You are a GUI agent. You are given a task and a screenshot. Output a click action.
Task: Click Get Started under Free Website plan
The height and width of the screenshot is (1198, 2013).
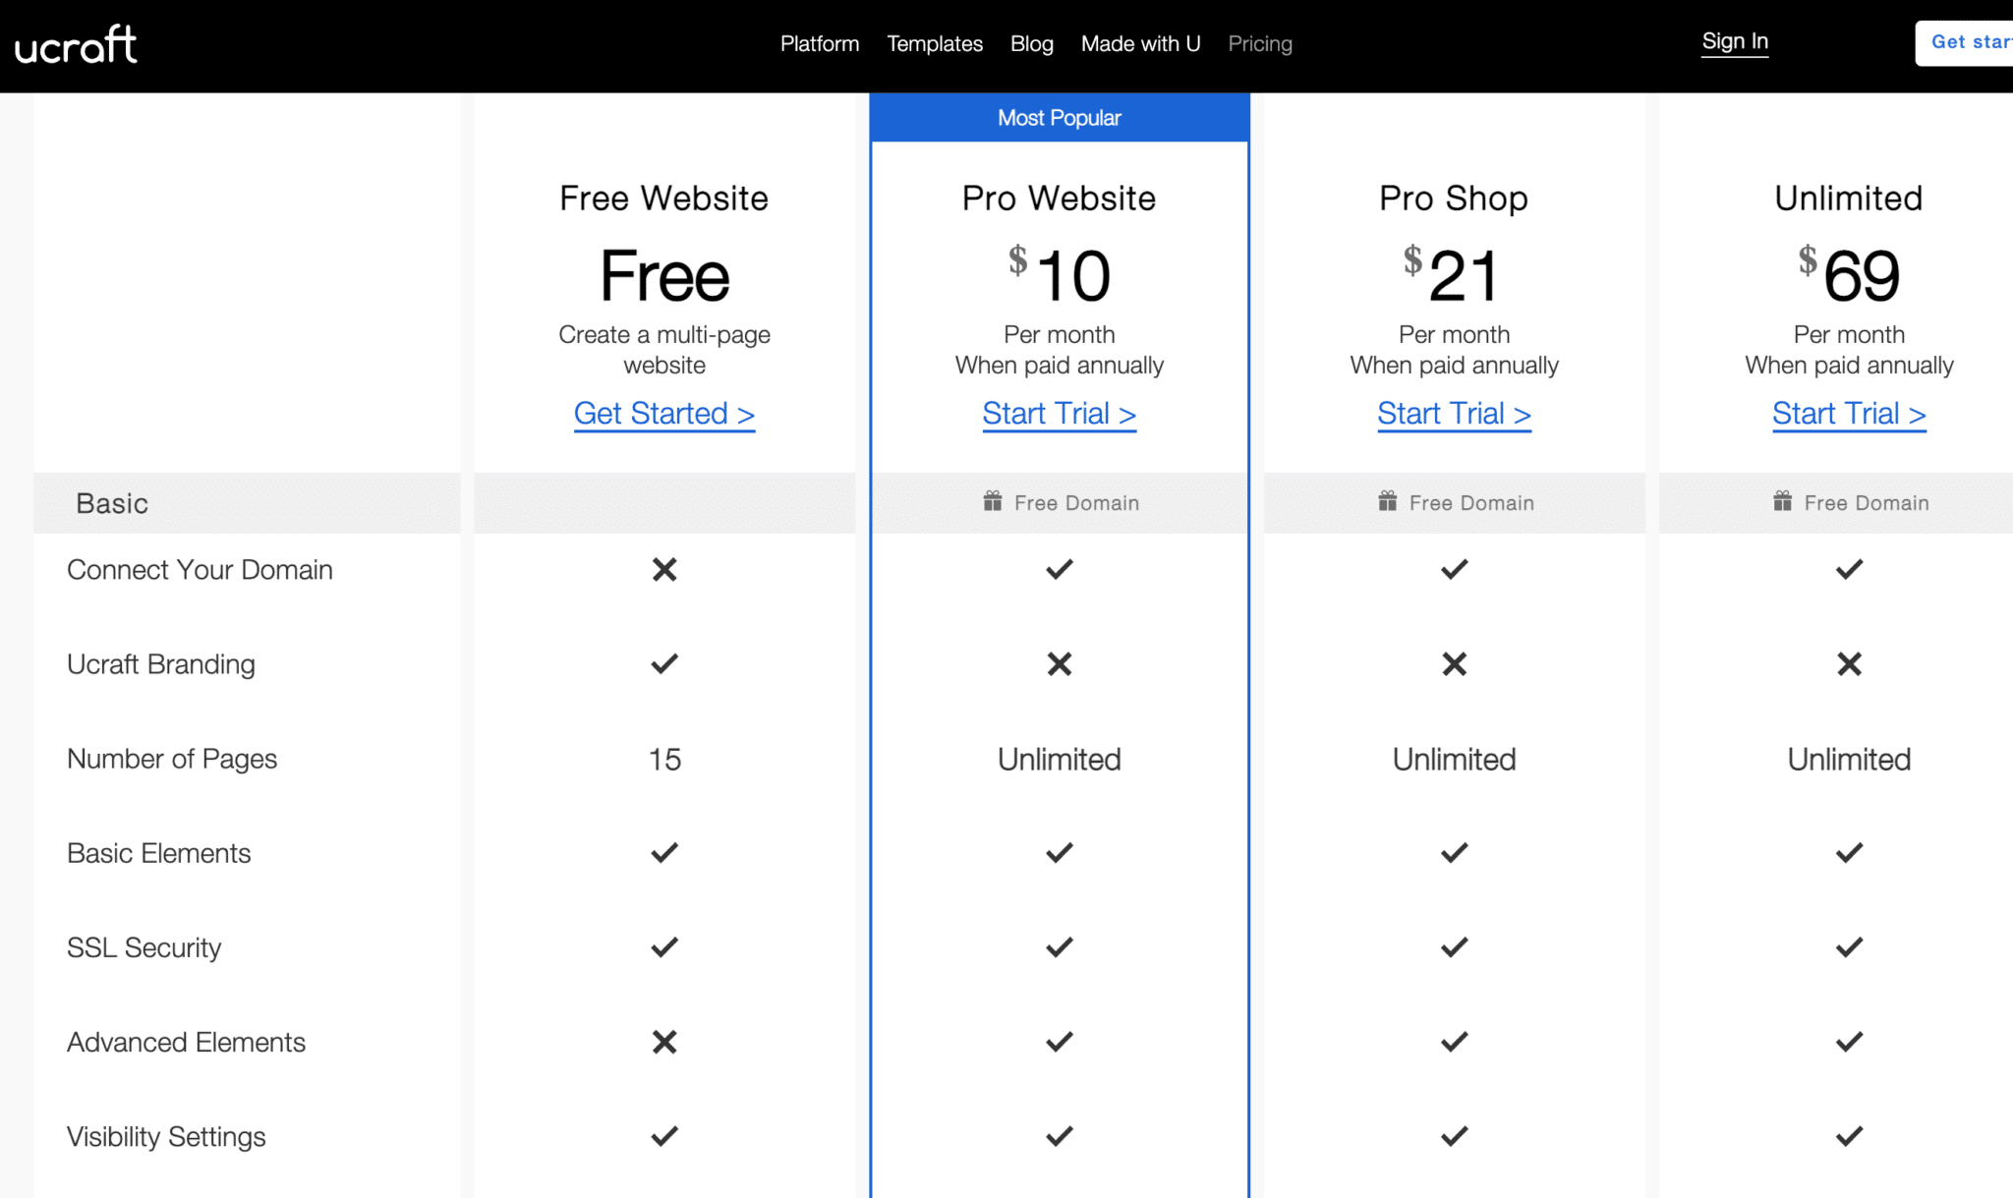(x=664, y=413)
